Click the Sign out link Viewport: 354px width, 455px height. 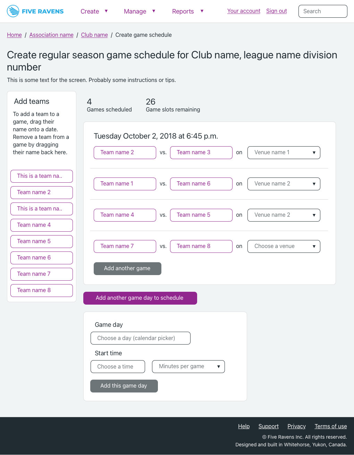pos(276,11)
